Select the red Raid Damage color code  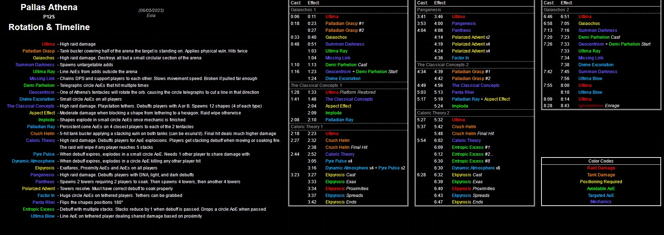click(x=601, y=168)
